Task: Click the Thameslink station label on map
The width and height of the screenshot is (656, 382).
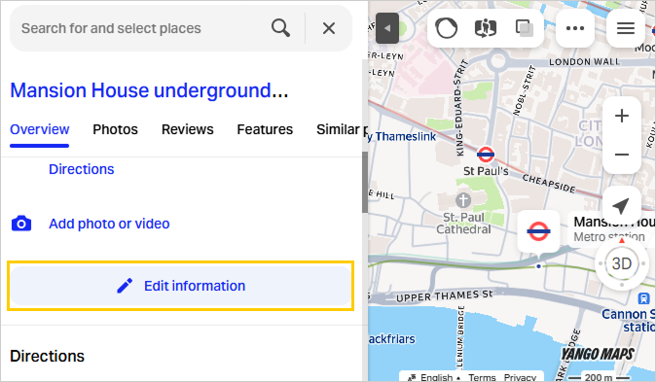Action: 402,137
